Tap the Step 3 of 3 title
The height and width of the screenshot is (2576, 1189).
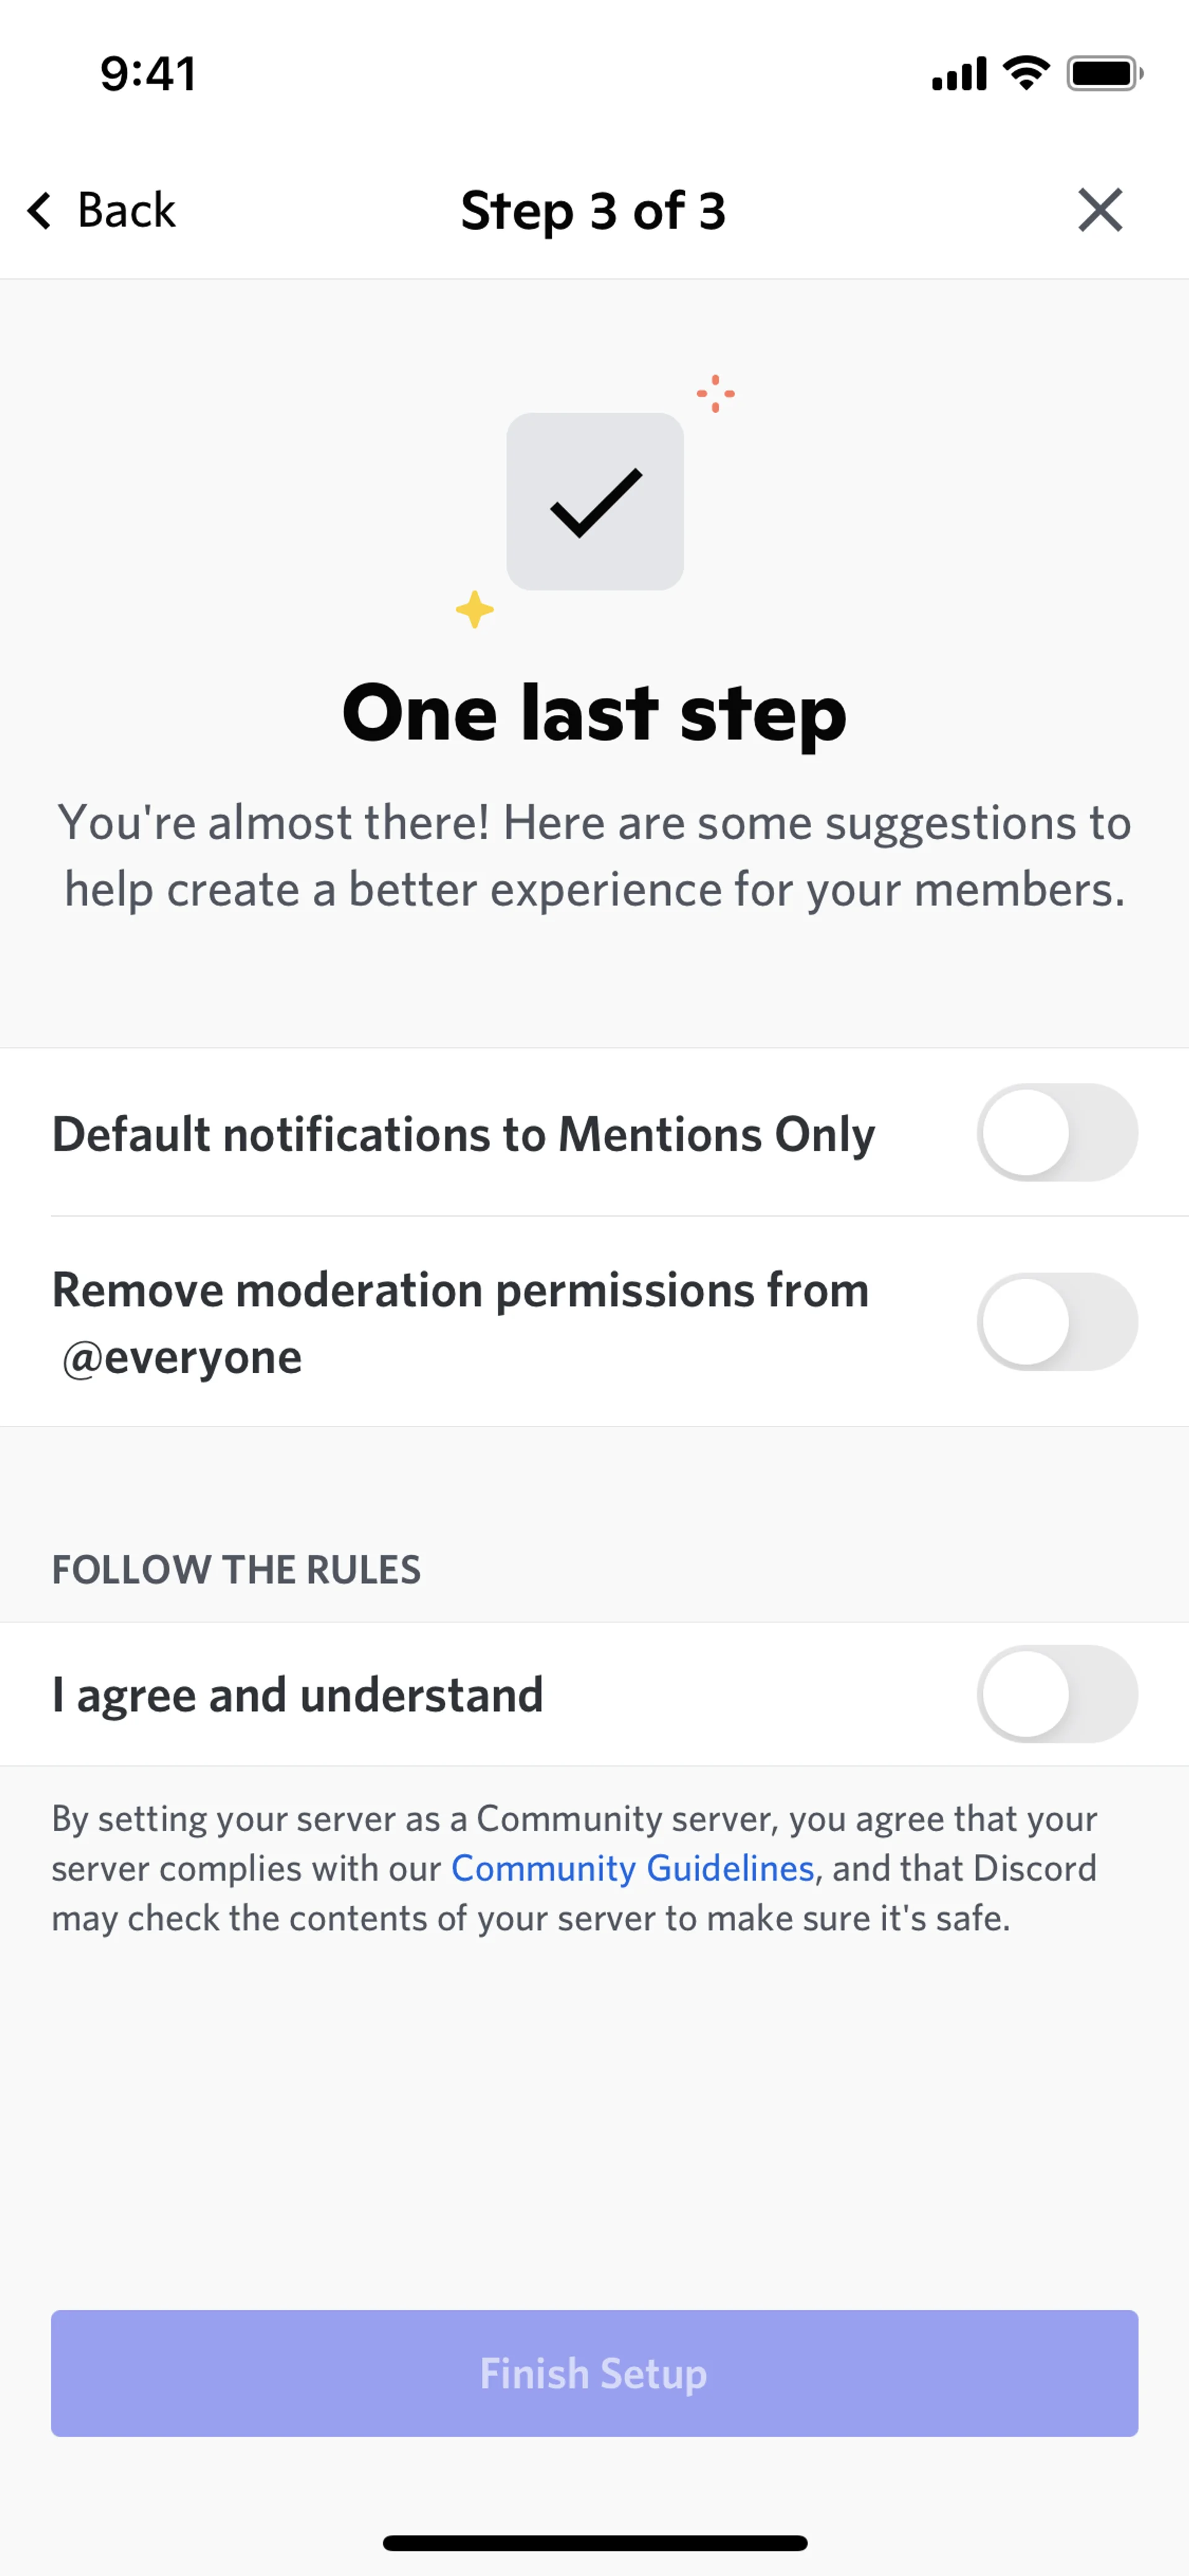[x=593, y=211]
